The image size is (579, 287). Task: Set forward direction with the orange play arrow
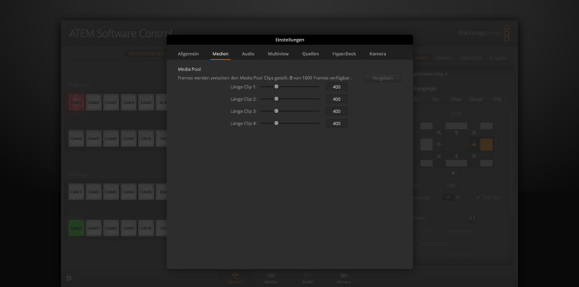449,197
